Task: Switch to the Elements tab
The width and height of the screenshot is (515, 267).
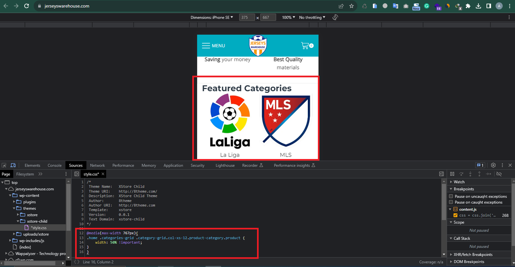Action: (x=32, y=165)
